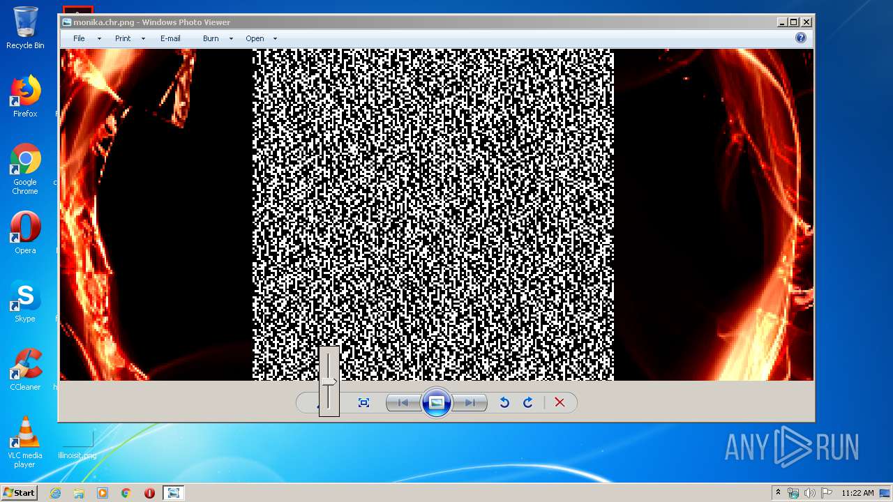Open Chrome from the taskbar
The width and height of the screenshot is (893, 502).
pos(126,493)
